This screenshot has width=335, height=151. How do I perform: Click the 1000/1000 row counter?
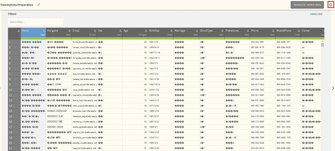point(316,14)
